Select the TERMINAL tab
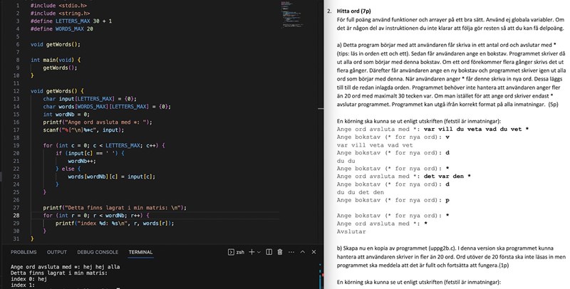570x289 pixels. (x=140, y=252)
